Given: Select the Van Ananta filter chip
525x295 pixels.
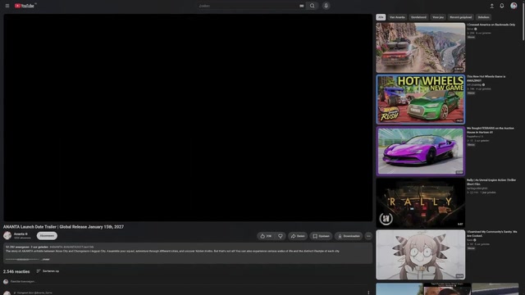Looking at the screenshot, I should click(x=397, y=17).
